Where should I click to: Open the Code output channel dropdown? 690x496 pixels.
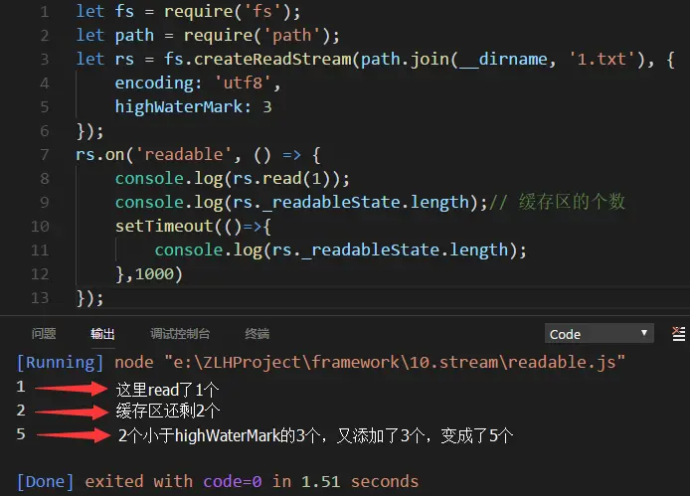point(599,334)
